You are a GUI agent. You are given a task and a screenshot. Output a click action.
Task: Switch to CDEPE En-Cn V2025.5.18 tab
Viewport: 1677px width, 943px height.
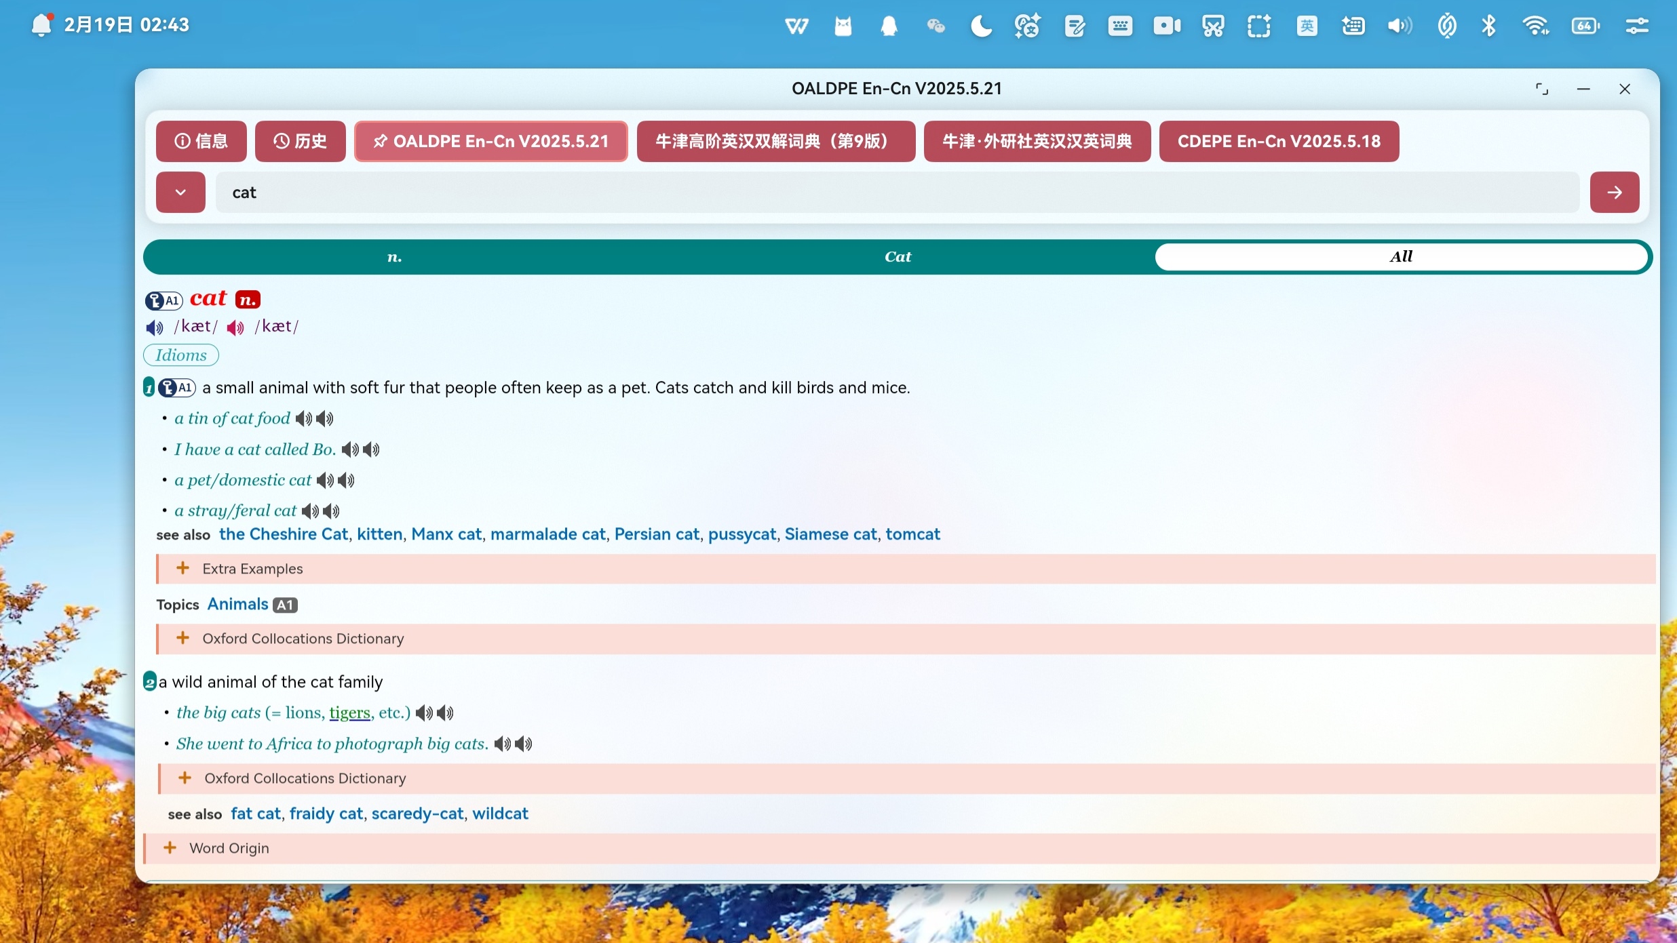coord(1279,141)
